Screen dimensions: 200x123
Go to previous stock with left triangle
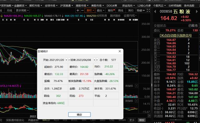(155, 12)
